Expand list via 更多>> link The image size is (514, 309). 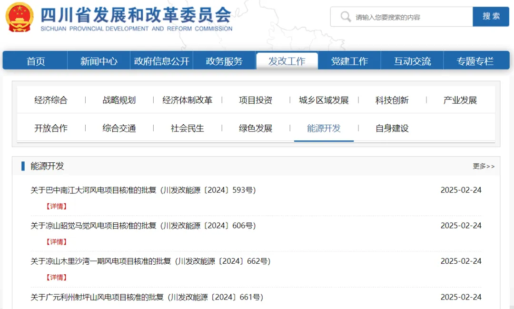(x=483, y=166)
